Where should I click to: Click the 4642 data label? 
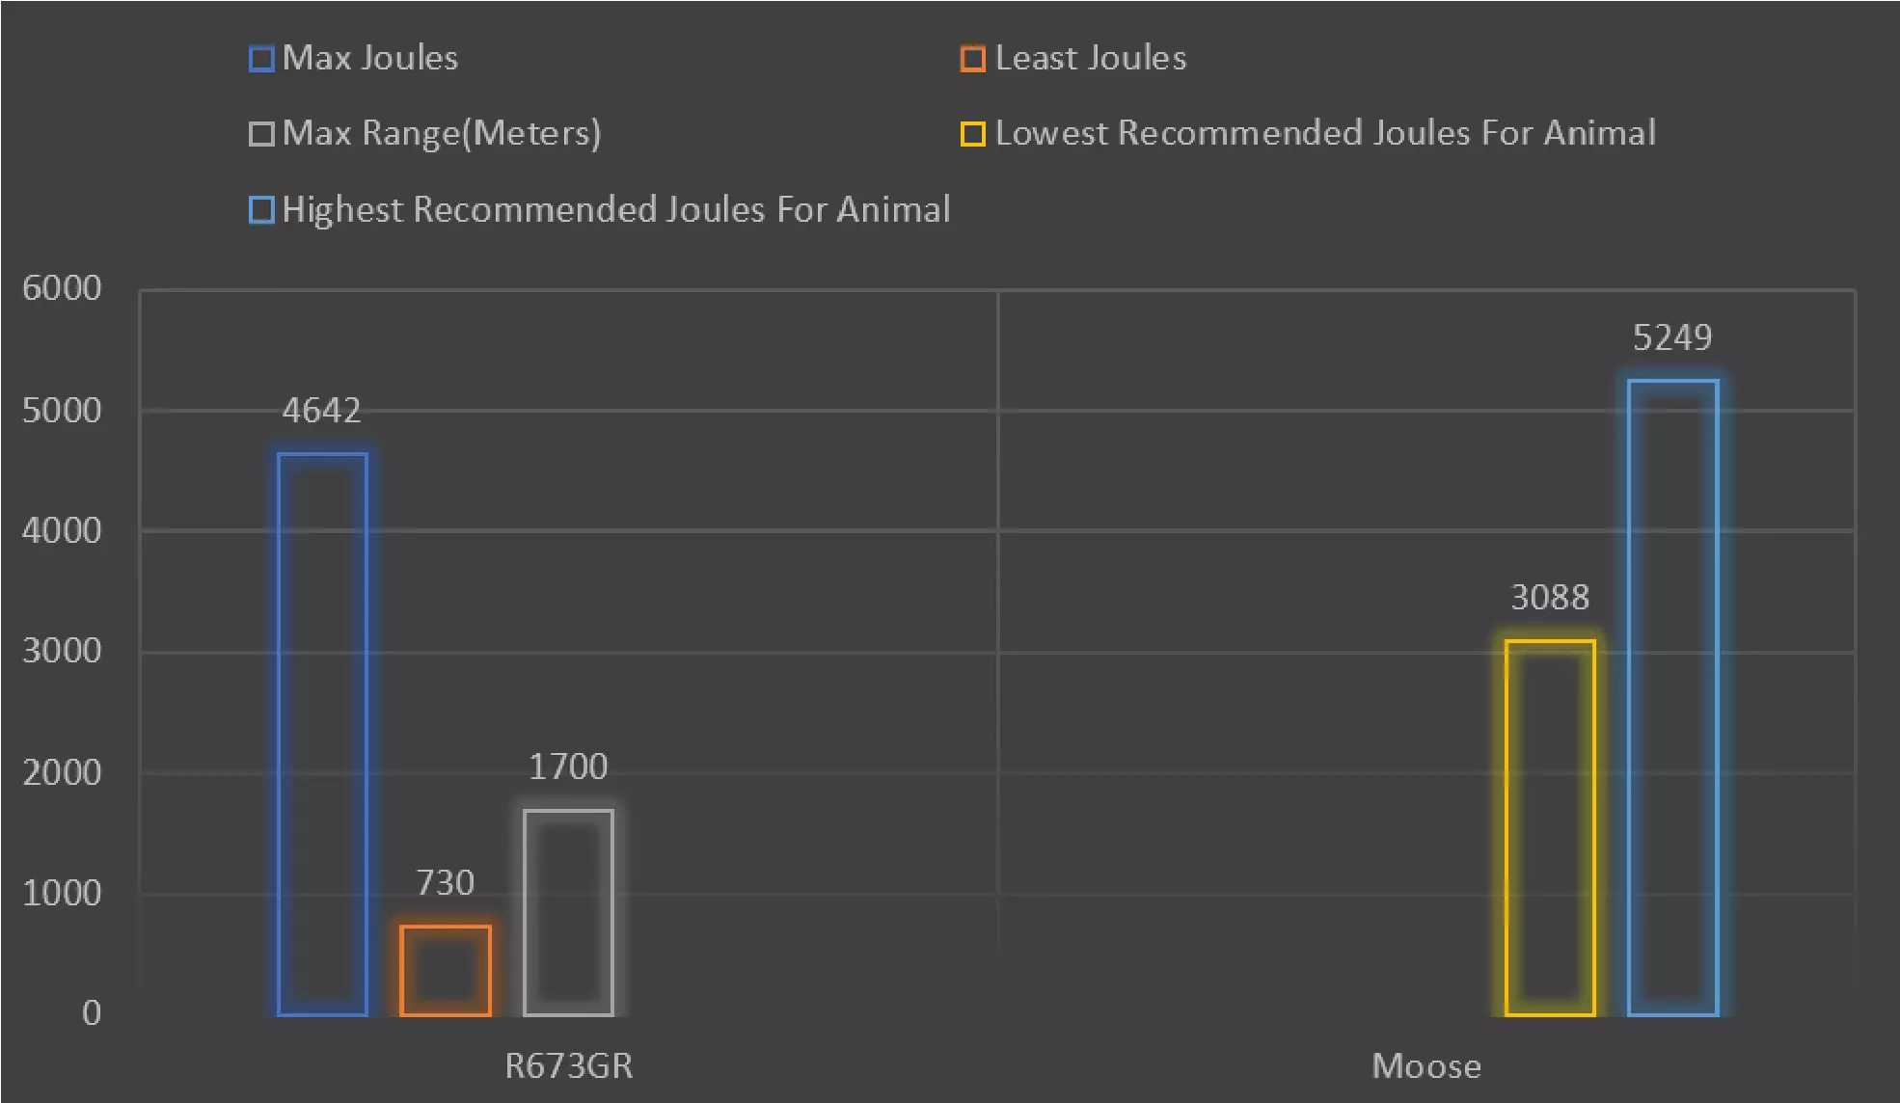321,411
